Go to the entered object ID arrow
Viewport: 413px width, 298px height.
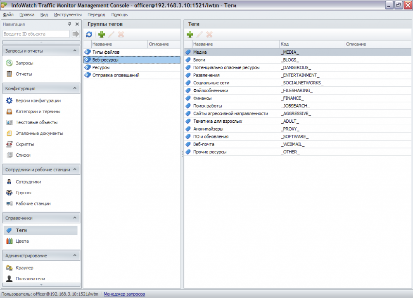tap(76, 34)
